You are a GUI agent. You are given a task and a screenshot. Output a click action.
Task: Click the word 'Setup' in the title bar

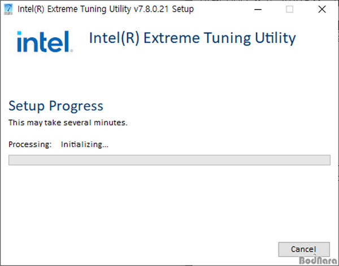(182, 9)
